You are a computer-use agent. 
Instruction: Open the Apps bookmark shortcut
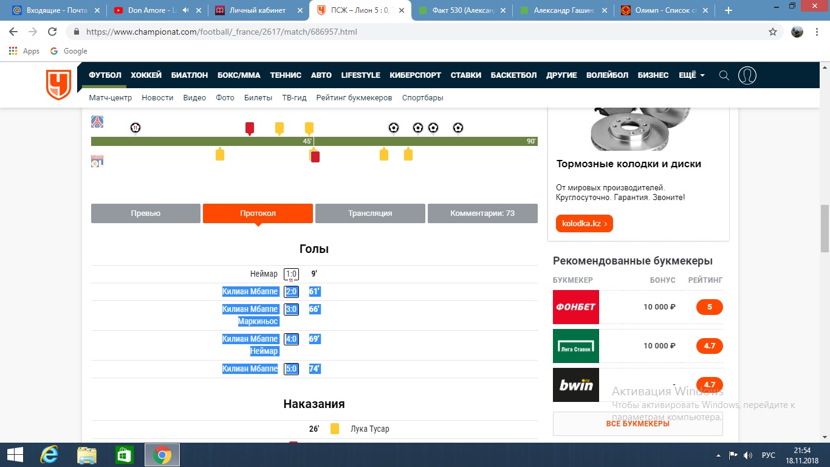tap(24, 51)
